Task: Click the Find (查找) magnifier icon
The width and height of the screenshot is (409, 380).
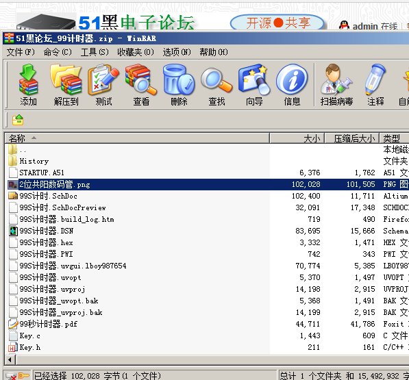Action: pos(216,80)
